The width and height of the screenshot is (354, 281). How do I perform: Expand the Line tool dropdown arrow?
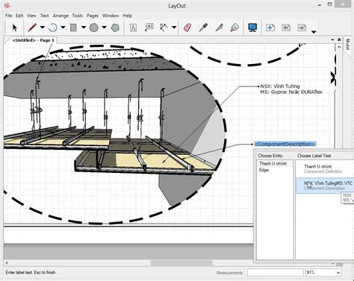click(x=43, y=28)
